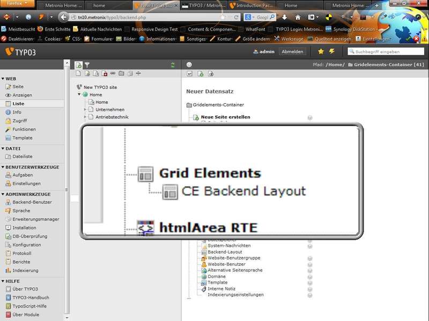Image resolution: width=429 pixels, height=321 pixels.
Task: Open the Erweiterungsmanager
Action: pos(32,219)
